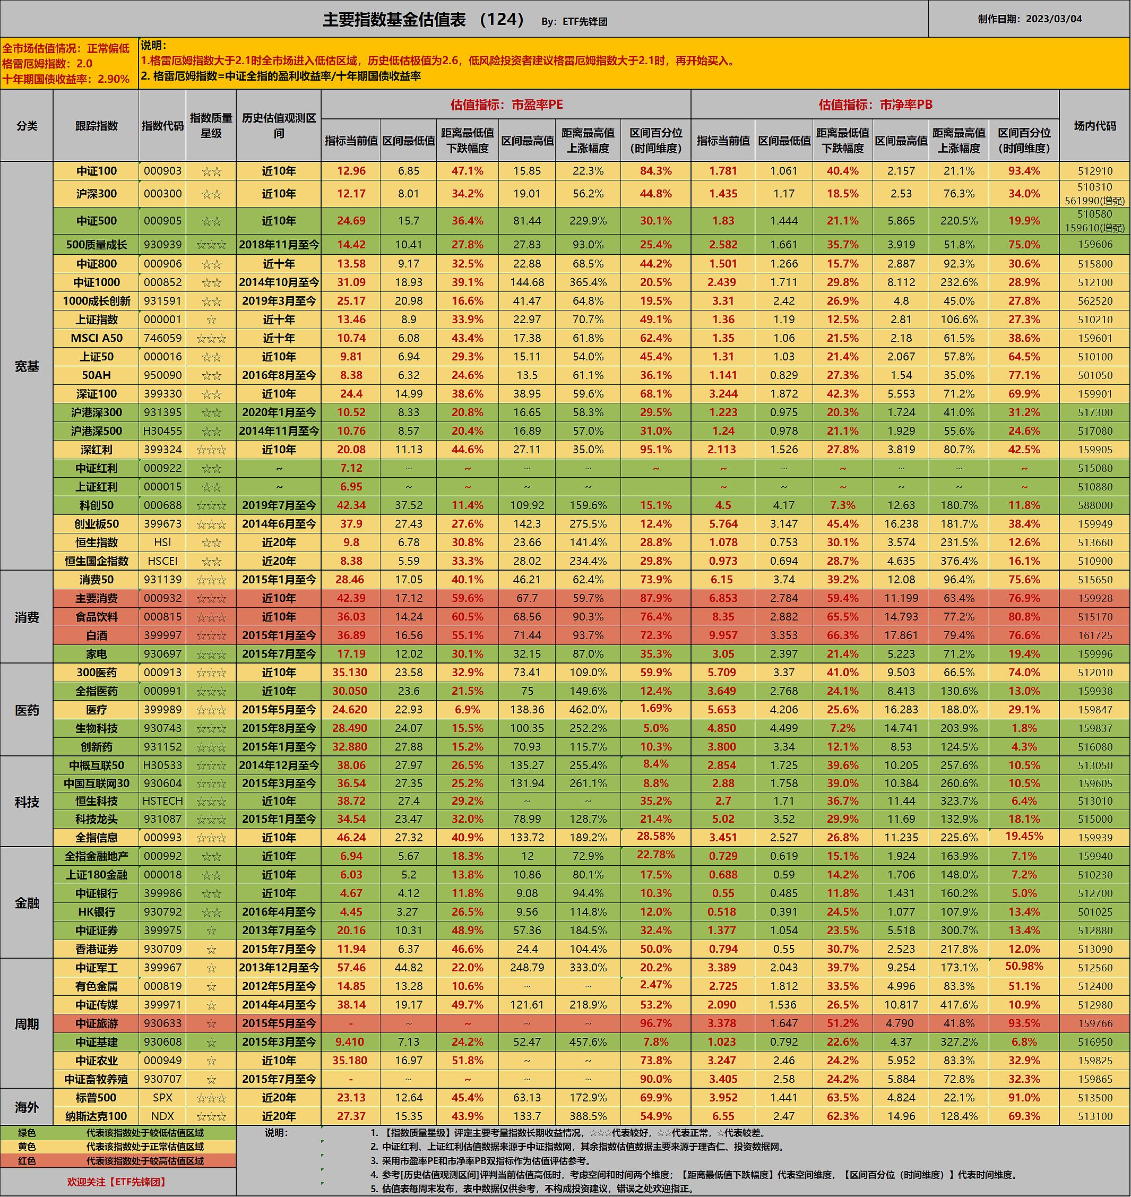Click the star rating of 科创50

tap(211, 505)
